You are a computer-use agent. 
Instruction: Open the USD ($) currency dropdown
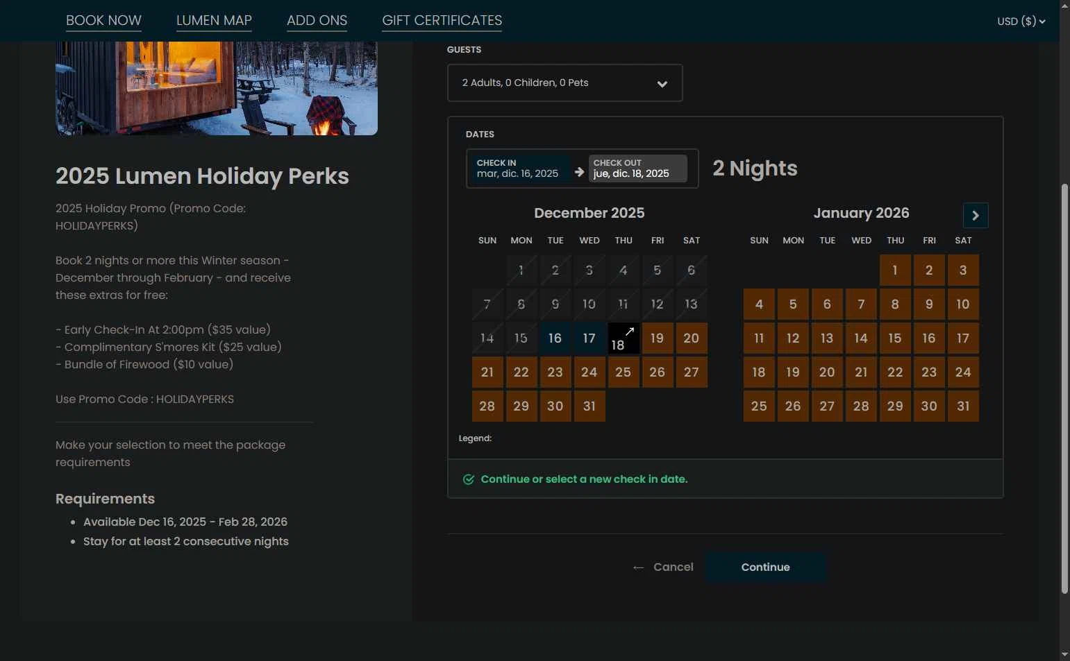click(x=1021, y=22)
